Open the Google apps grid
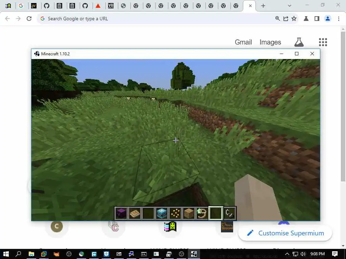Viewport: 346px width, 259px height. tap(323, 42)
